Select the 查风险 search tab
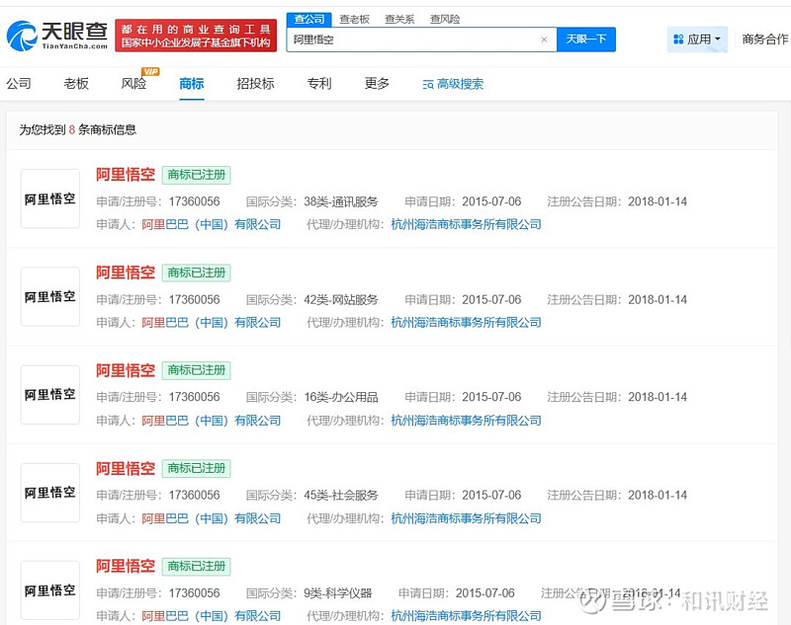The image size is (791, 625). point(445,19)
